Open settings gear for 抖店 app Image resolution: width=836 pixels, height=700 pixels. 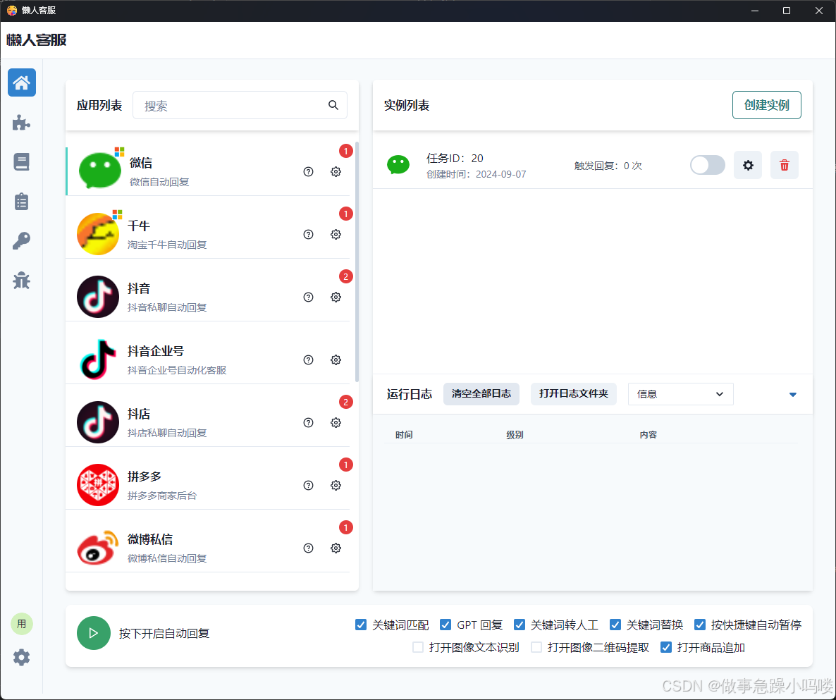coord(336,423)
